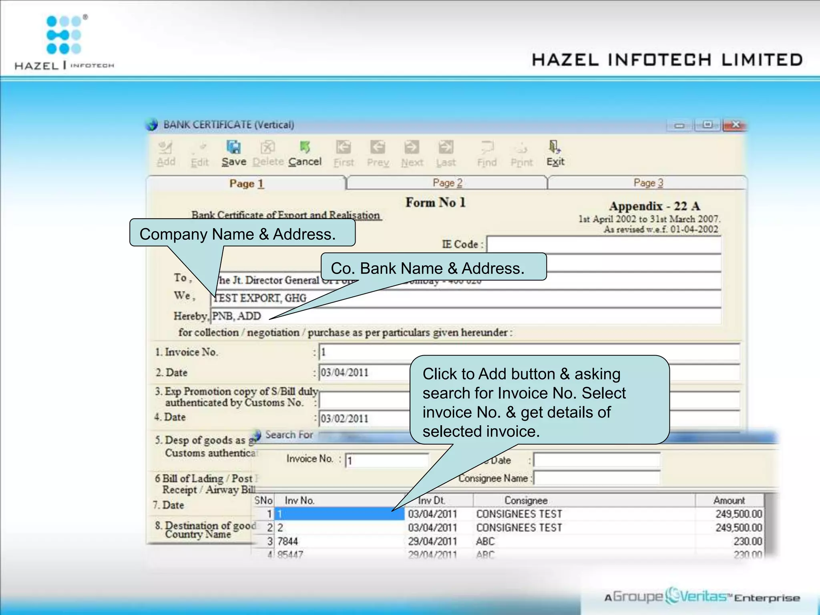Click the Consignee Name search field
820x615 pixels.
[597, 478]
